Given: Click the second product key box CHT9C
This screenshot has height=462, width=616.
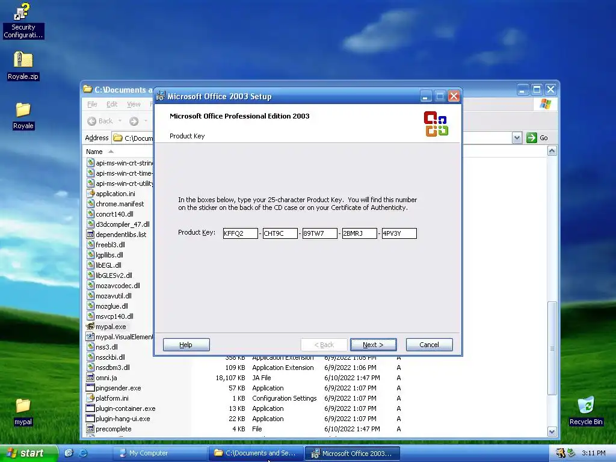Looking at the screenshot, I should coord(280,233).
